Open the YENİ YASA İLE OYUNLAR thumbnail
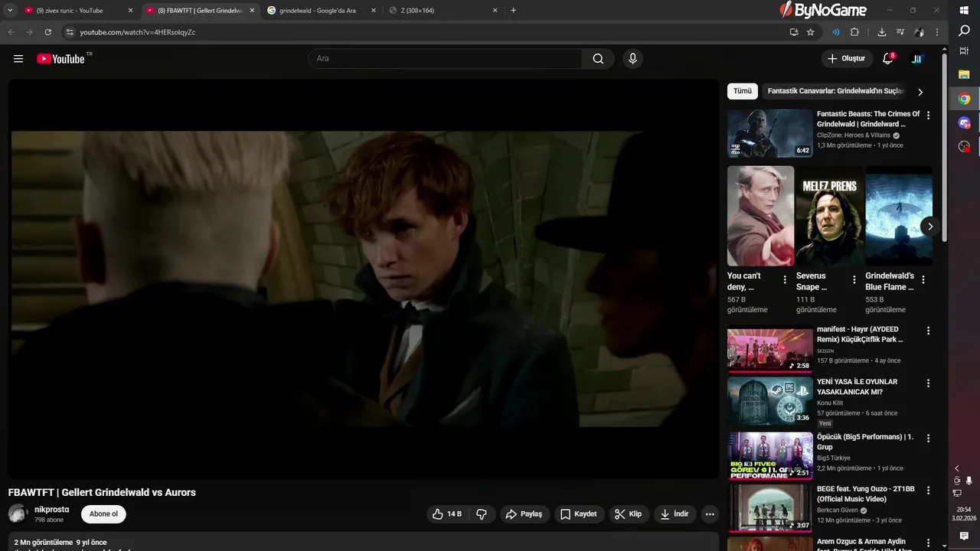This screenshot has height=551, width=980. [769, 400]
